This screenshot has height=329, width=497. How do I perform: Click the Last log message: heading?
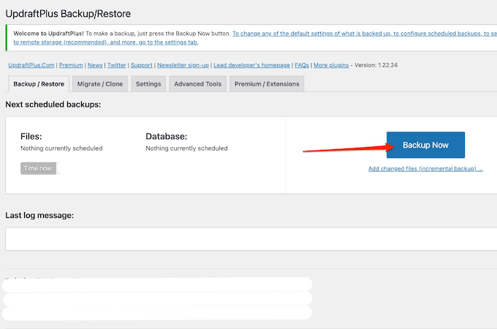coord(39,215)
